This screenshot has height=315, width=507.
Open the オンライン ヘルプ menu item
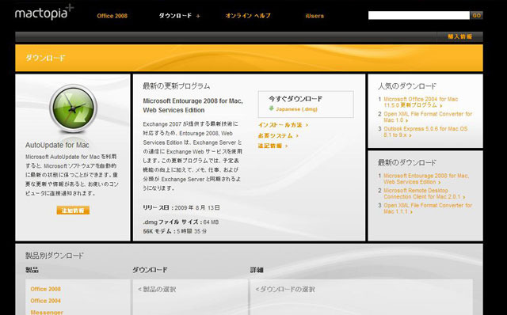coord(248,16)
